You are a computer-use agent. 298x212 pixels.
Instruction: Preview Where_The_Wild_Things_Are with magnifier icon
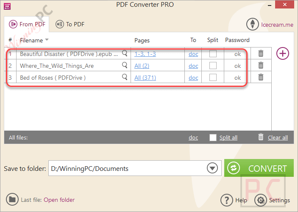pos(125,65)
